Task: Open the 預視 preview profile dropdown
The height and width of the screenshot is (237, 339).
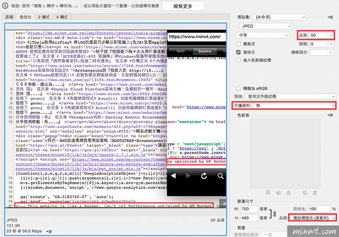Action: [x=290, y=96]
